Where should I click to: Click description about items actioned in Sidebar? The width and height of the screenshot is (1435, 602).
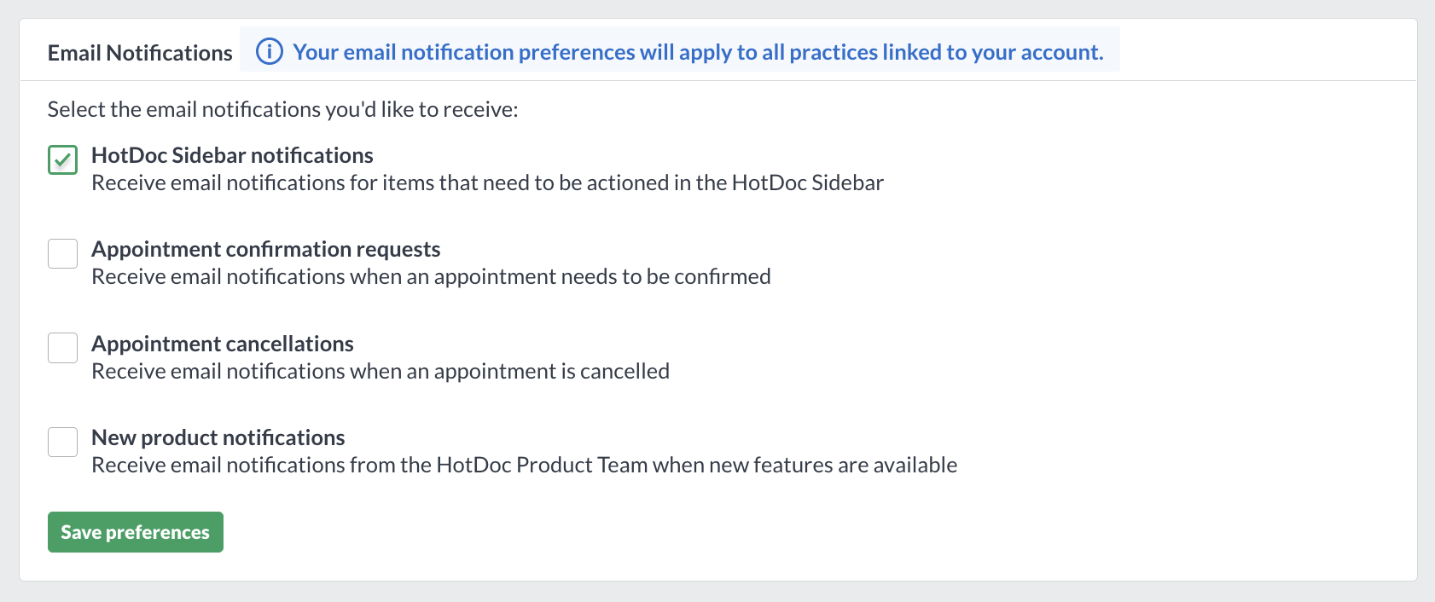pyautogui.click(x=488, y=182)
